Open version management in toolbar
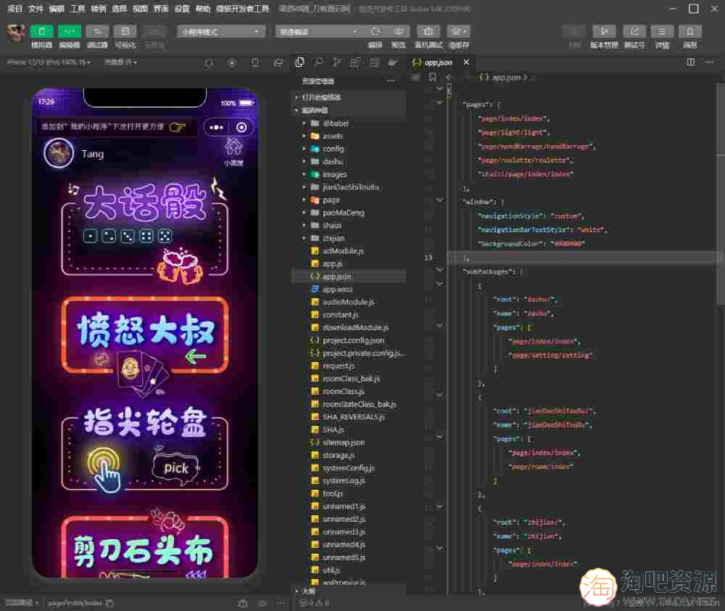The image size is (725, 611). click(x=604, y=32)
